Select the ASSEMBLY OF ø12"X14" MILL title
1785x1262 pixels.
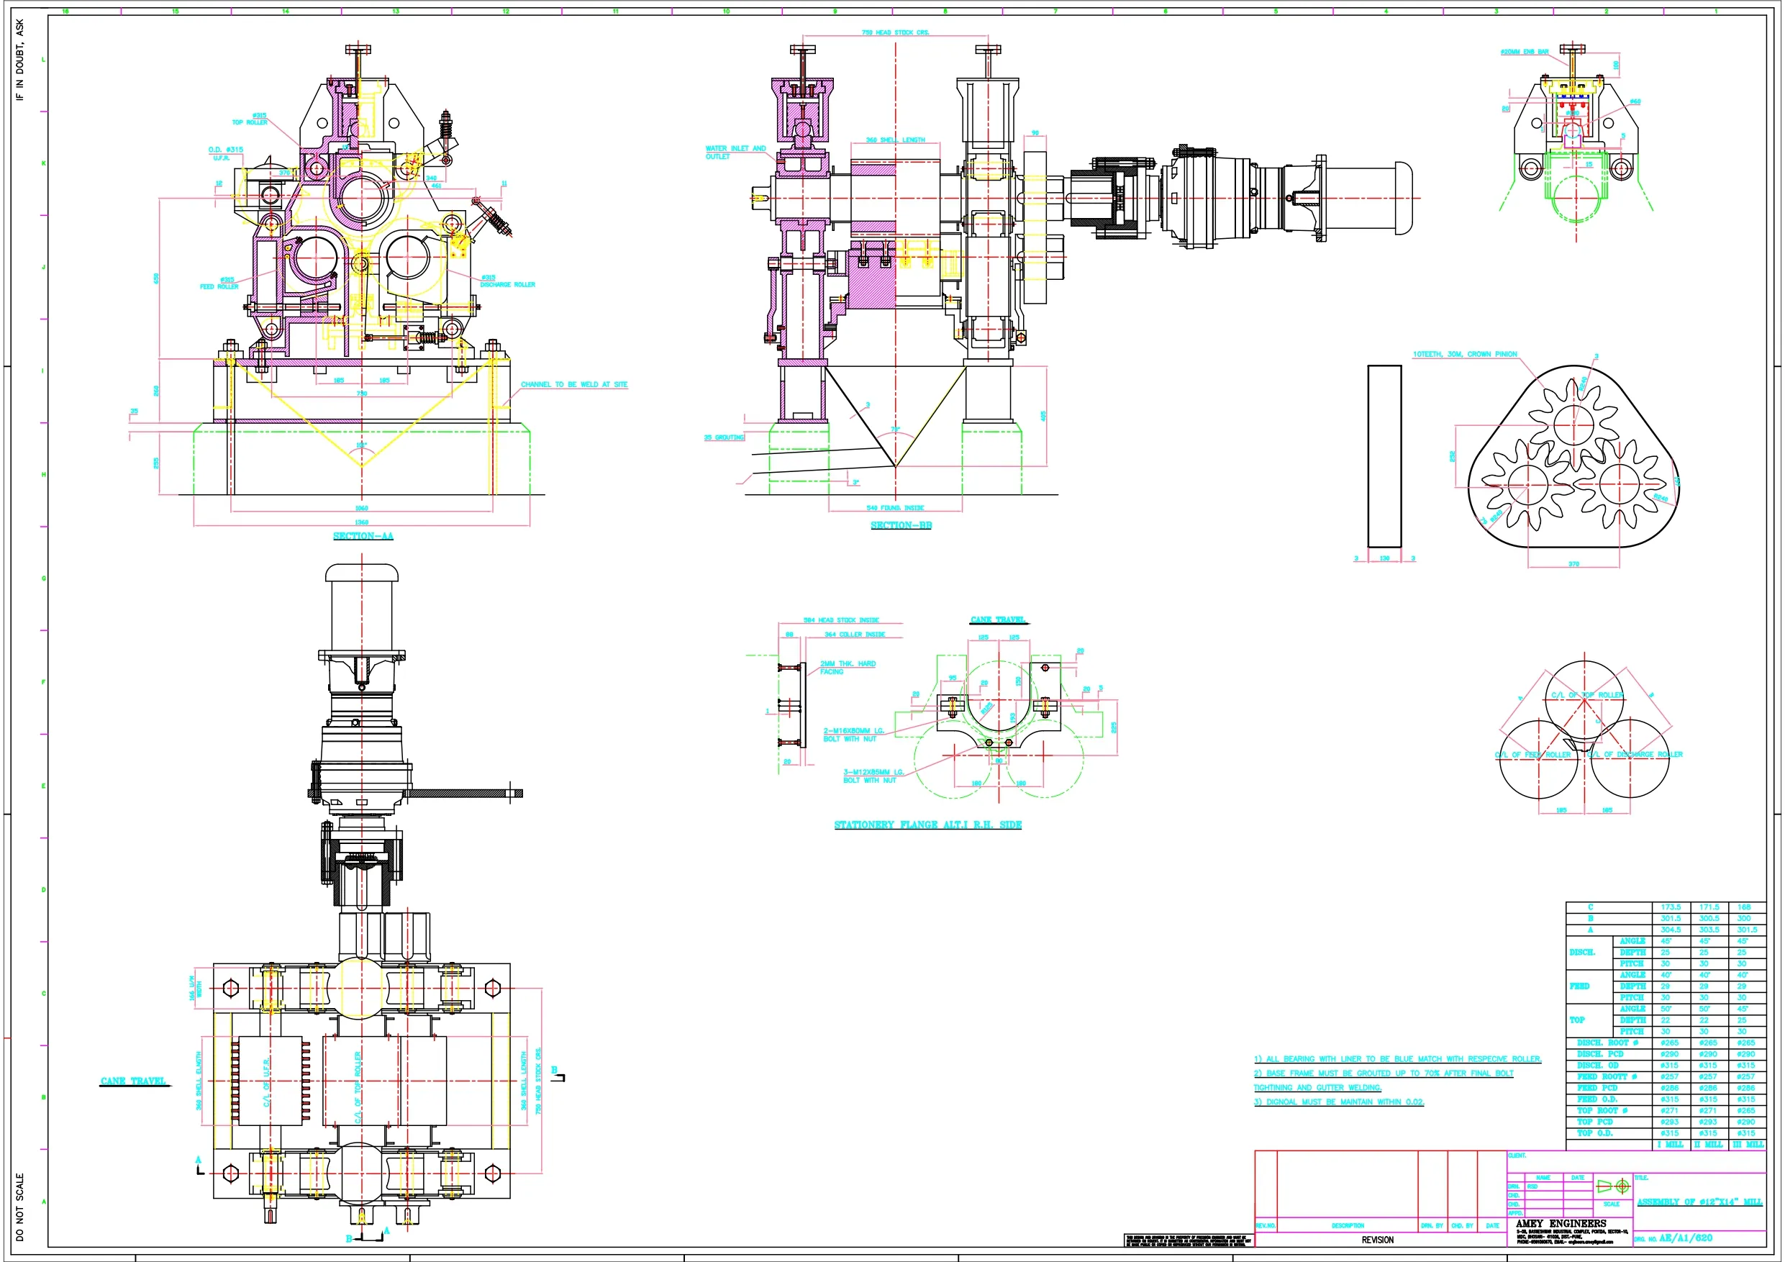coord(1699,1202)
